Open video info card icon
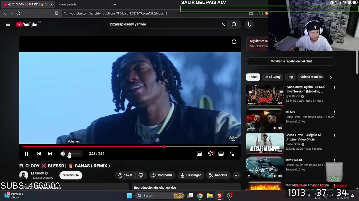This screenshot has width=359, height=201. coord(234,42)
